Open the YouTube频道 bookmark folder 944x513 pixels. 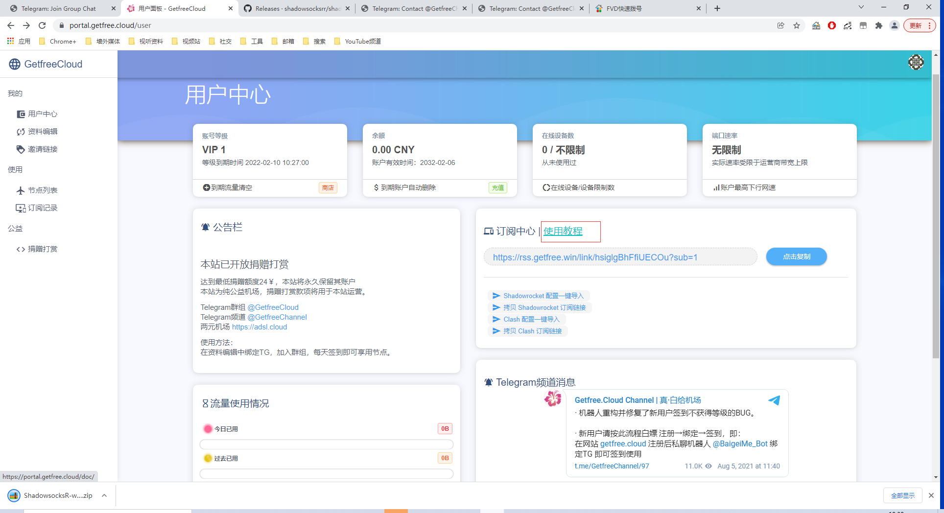pyautogui.click(x=357, y=41)
